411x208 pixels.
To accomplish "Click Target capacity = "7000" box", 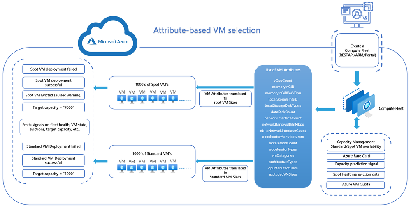I will (53, 107).
